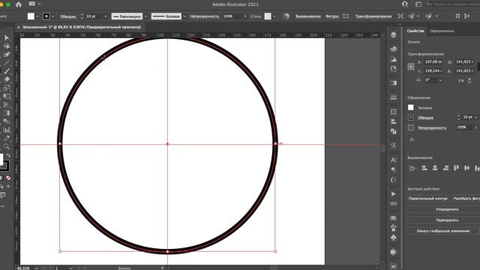480x270 pixels.
Task: Open stroke weight dropdown in control bar
Action: coord(106,16)
